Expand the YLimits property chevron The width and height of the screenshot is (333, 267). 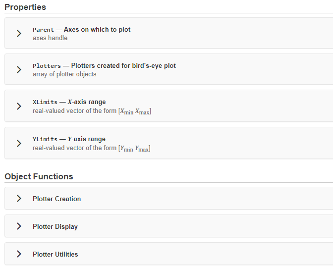point(19,143)
